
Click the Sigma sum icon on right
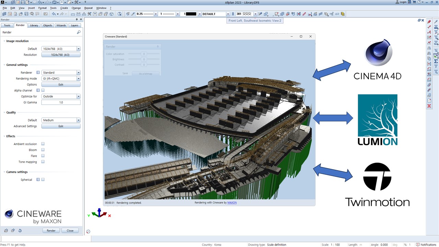point(436,61)
